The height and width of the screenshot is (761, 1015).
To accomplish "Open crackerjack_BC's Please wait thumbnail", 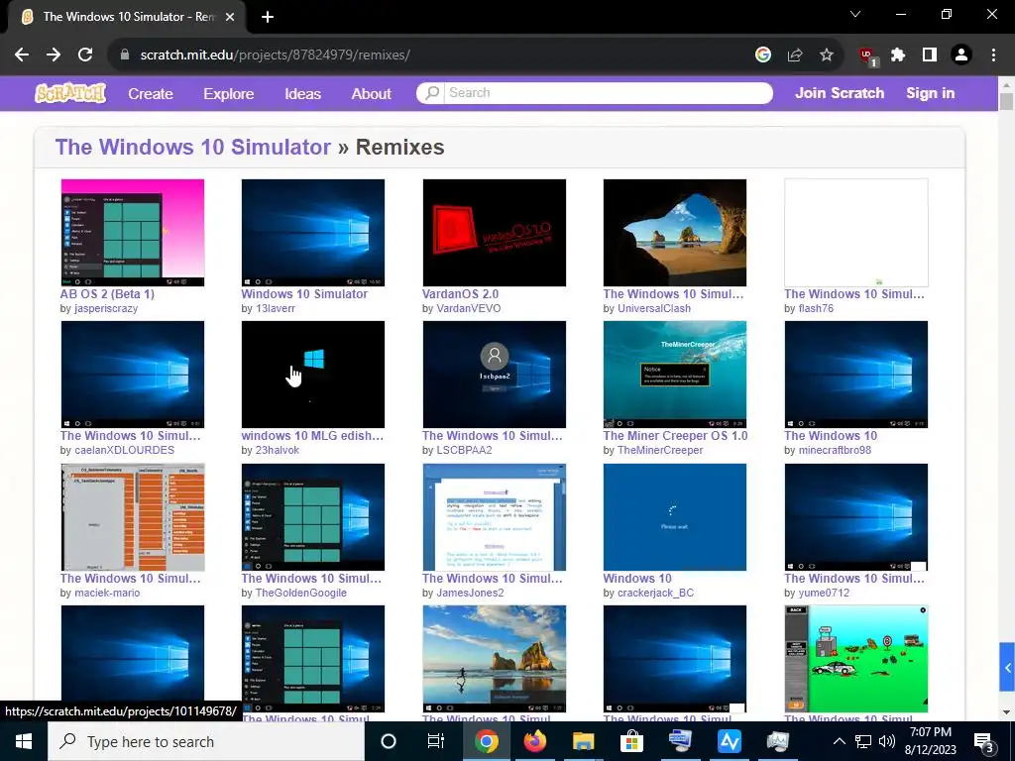I will 674,517.
